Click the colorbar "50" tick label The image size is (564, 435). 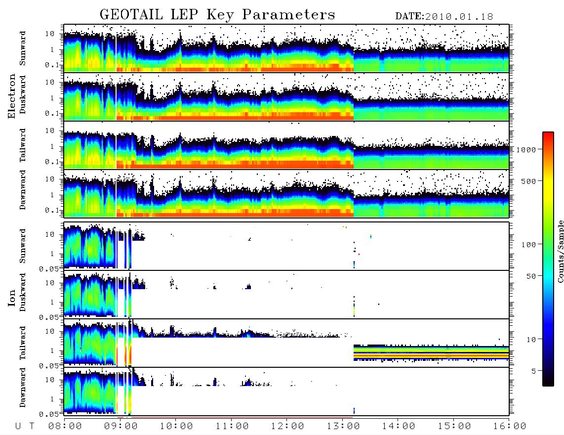[x=531, y=276]
